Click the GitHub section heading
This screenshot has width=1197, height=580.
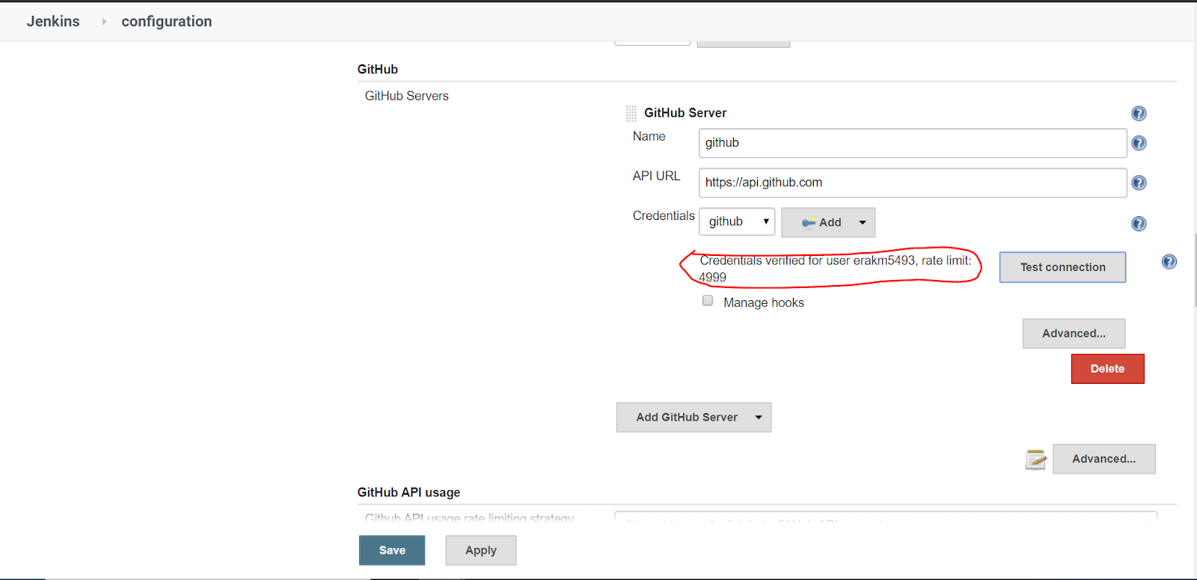tap(378, 69)
